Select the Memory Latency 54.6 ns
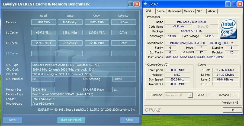 click(123, 22)
